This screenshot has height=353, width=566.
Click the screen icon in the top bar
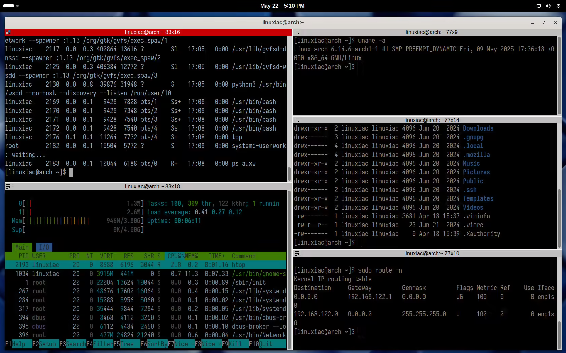point(539,6)
